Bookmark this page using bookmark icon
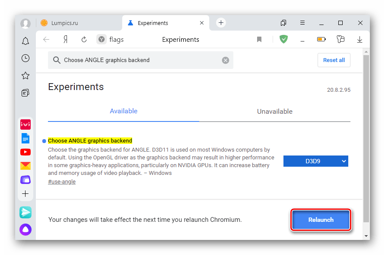 pos(259,39)
